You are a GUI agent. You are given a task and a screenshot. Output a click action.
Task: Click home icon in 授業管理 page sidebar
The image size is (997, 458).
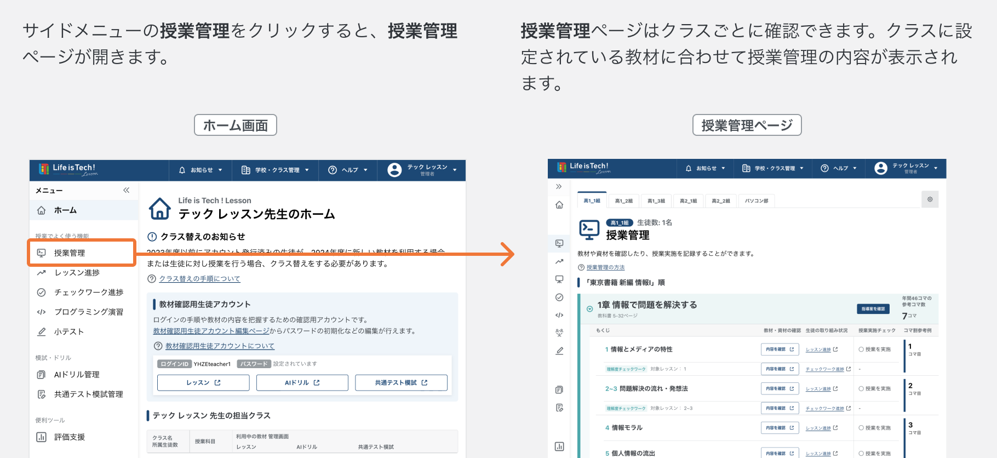click(559, 205)
